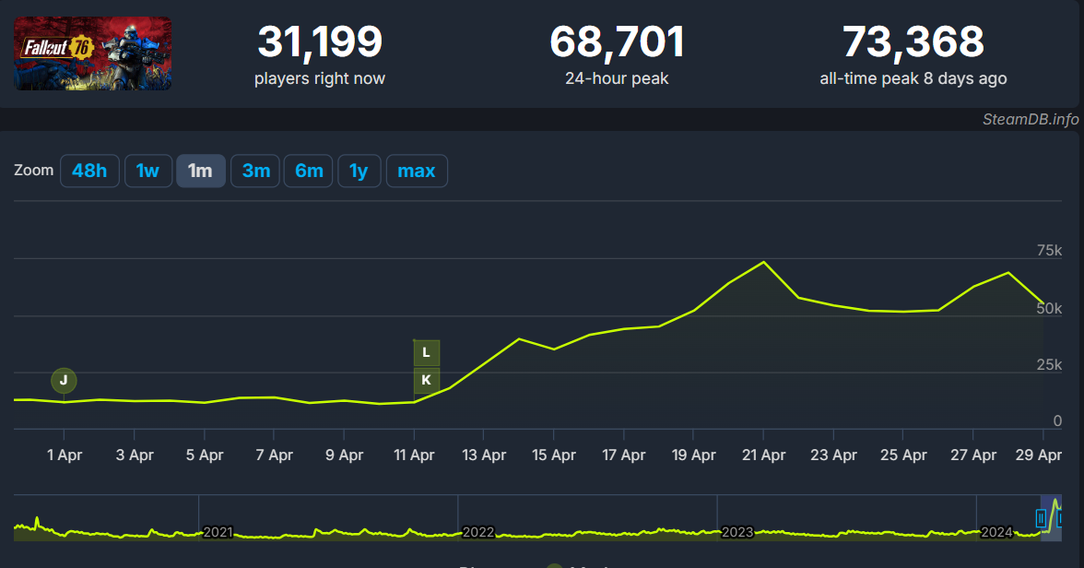Zoom chart to 1y
The width and height of the screenshot is (1084, 568).
359,171
